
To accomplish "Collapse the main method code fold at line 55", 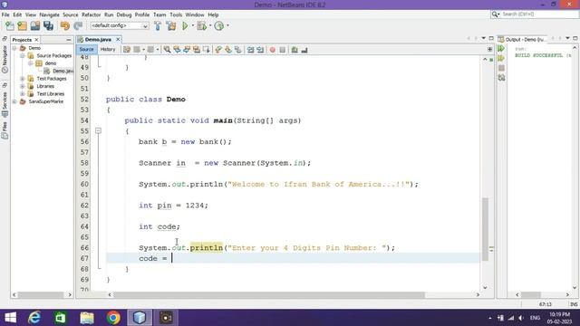I will pos(98,130).
